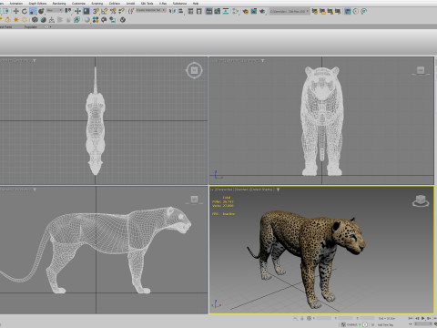
Task: Toggle the Ribbon display icon
Action: tap(209, 11)
